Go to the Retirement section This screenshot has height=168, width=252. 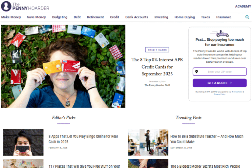[x=95, y=17]
